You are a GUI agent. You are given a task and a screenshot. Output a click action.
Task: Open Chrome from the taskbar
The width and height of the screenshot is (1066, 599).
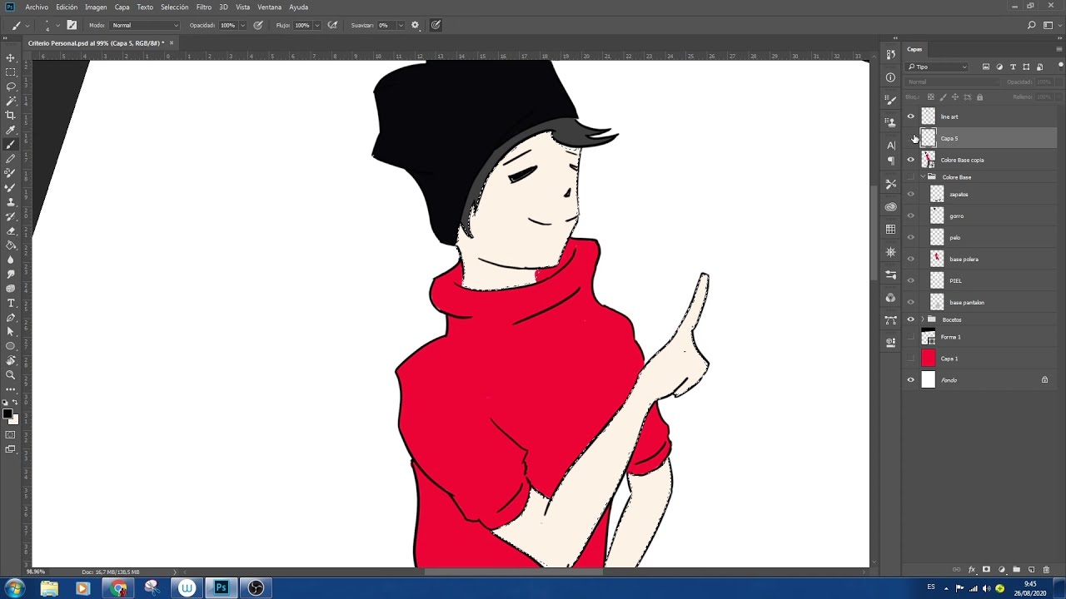coord(118,588)
